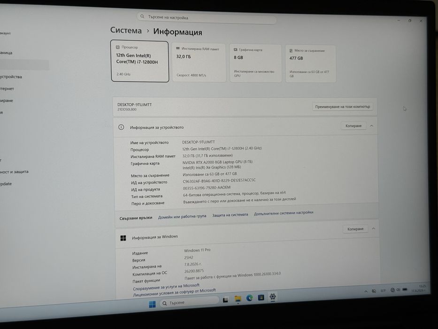The height and width of the screenshot is (329, 438).
Task: Click product ID value 00355-63196-79280-AAOEM
Action: click(207, 188)
